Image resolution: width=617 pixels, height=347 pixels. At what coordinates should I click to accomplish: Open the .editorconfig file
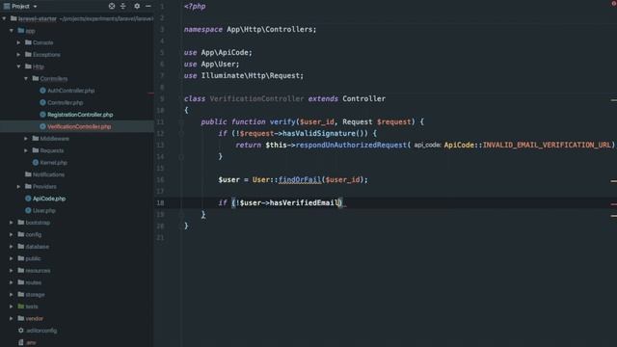click(x=41, y=331)
